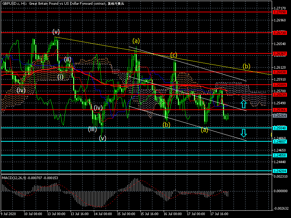Select the yellow (c) wave label
The height and width of the screenshot is (218, 291).
pyautogui.click(x=174, y=55)
